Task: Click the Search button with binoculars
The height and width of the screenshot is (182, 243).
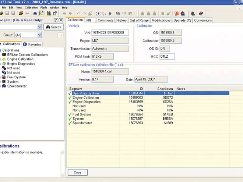Action: coord(53,27)
